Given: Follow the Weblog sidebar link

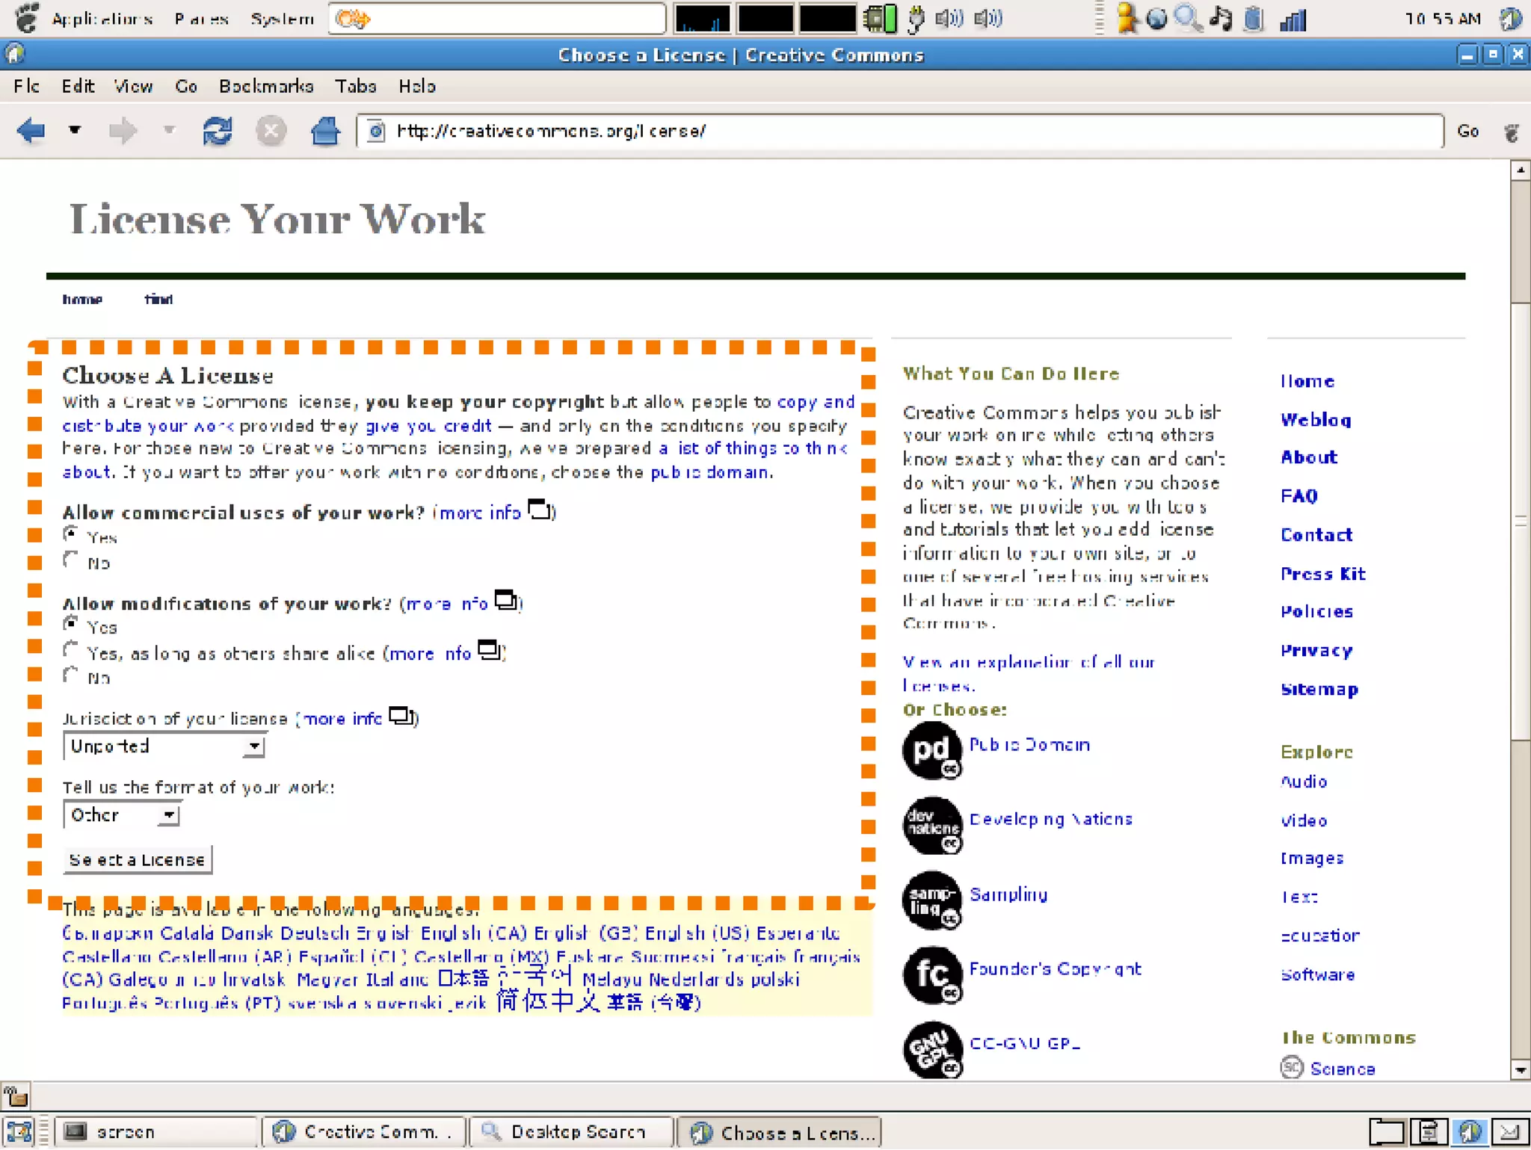Looking at the screenshot, I should 1315,420.
